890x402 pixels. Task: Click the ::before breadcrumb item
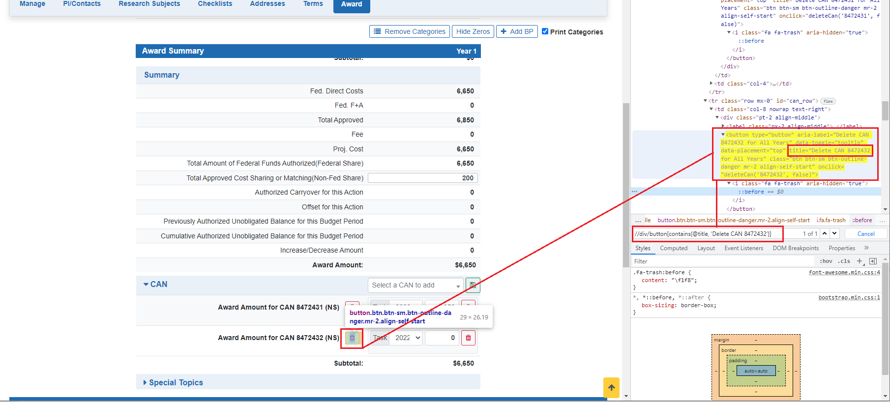click(x=862, y=220)
